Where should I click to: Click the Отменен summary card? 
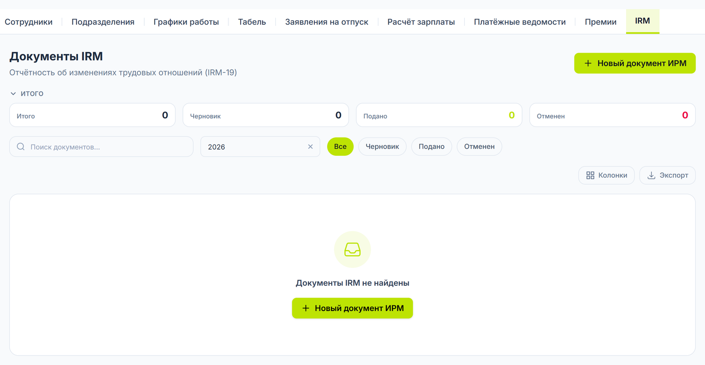[x=612, y=115]
